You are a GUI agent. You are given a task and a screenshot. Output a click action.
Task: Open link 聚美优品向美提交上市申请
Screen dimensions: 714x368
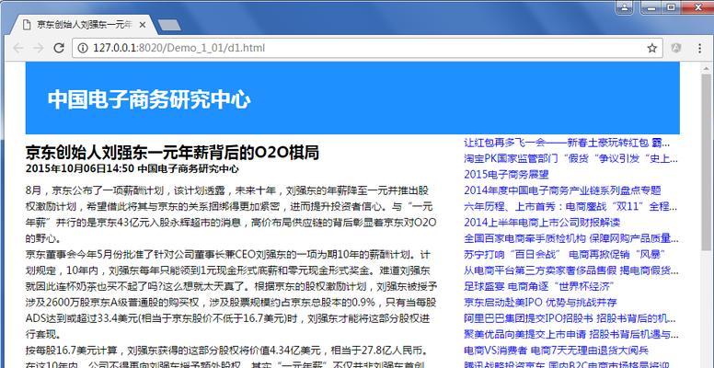coord(571,335)
